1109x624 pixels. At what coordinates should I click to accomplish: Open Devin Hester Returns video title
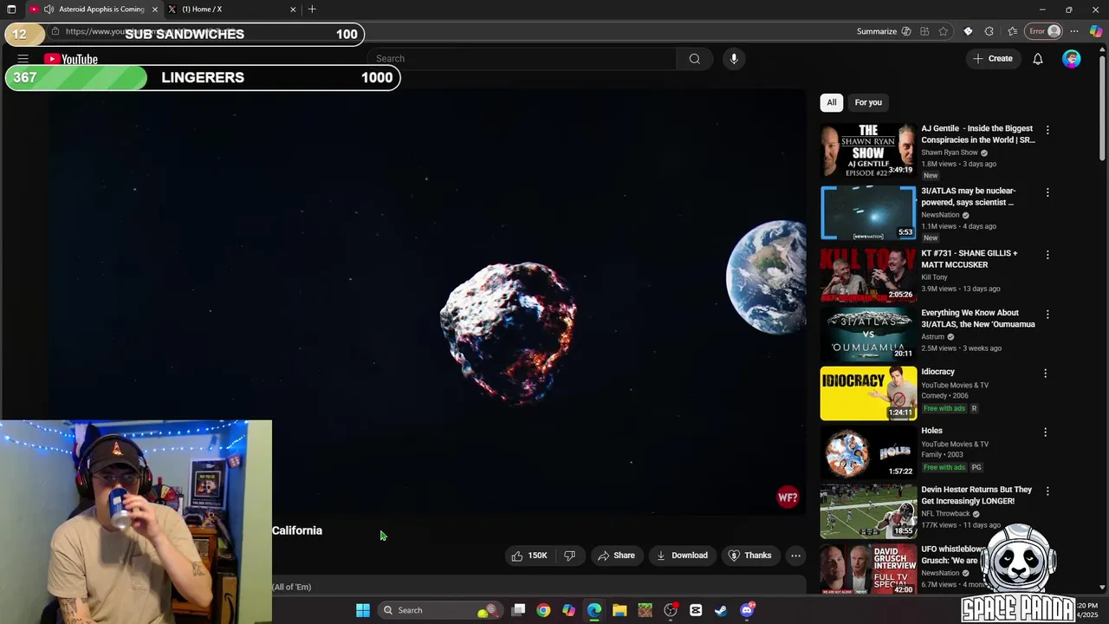(976, 496)
